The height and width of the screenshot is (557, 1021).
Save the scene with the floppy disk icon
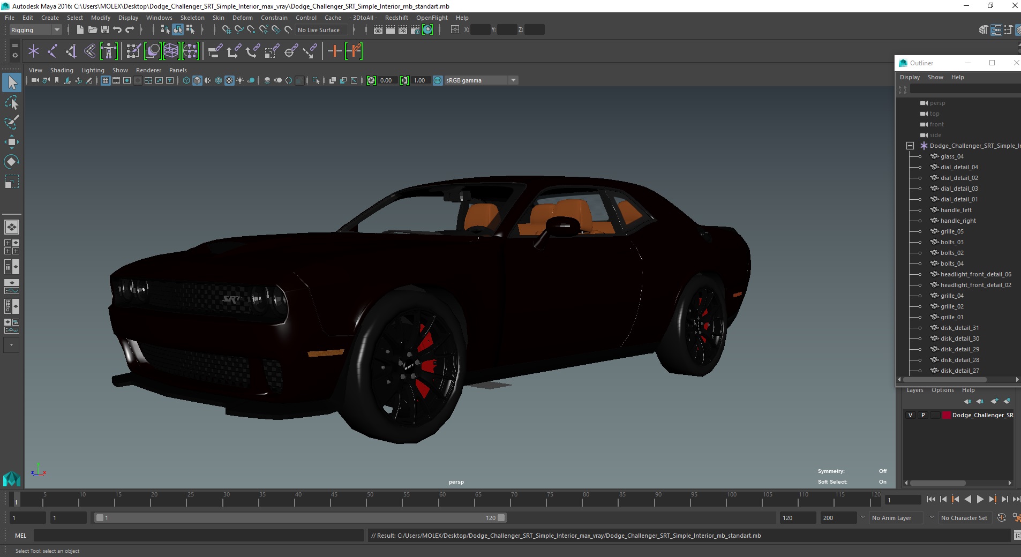pos(105,29)
